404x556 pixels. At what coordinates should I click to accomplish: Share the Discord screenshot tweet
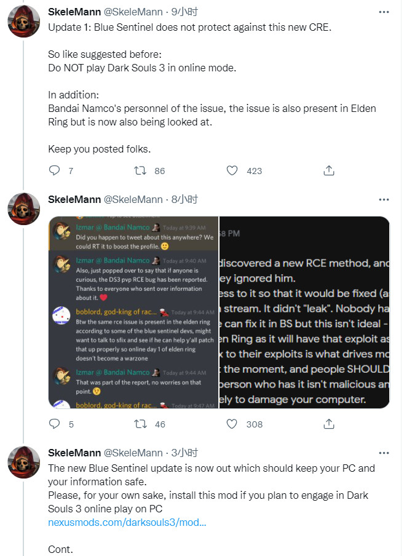point(329,424)
